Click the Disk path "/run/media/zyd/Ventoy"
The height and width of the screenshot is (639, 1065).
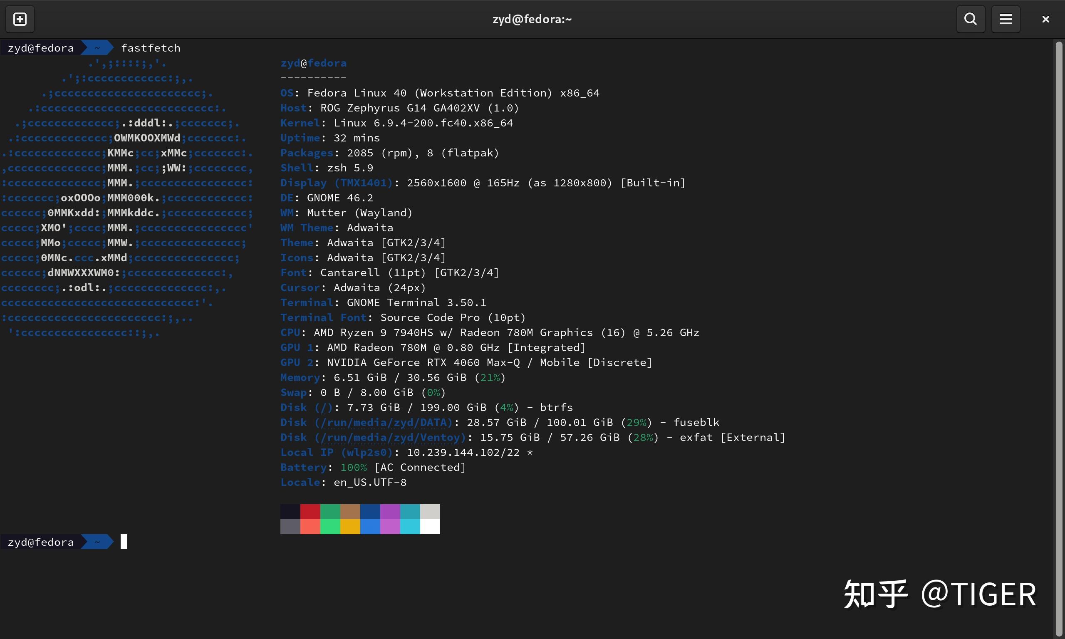click(x=391, y=438)
